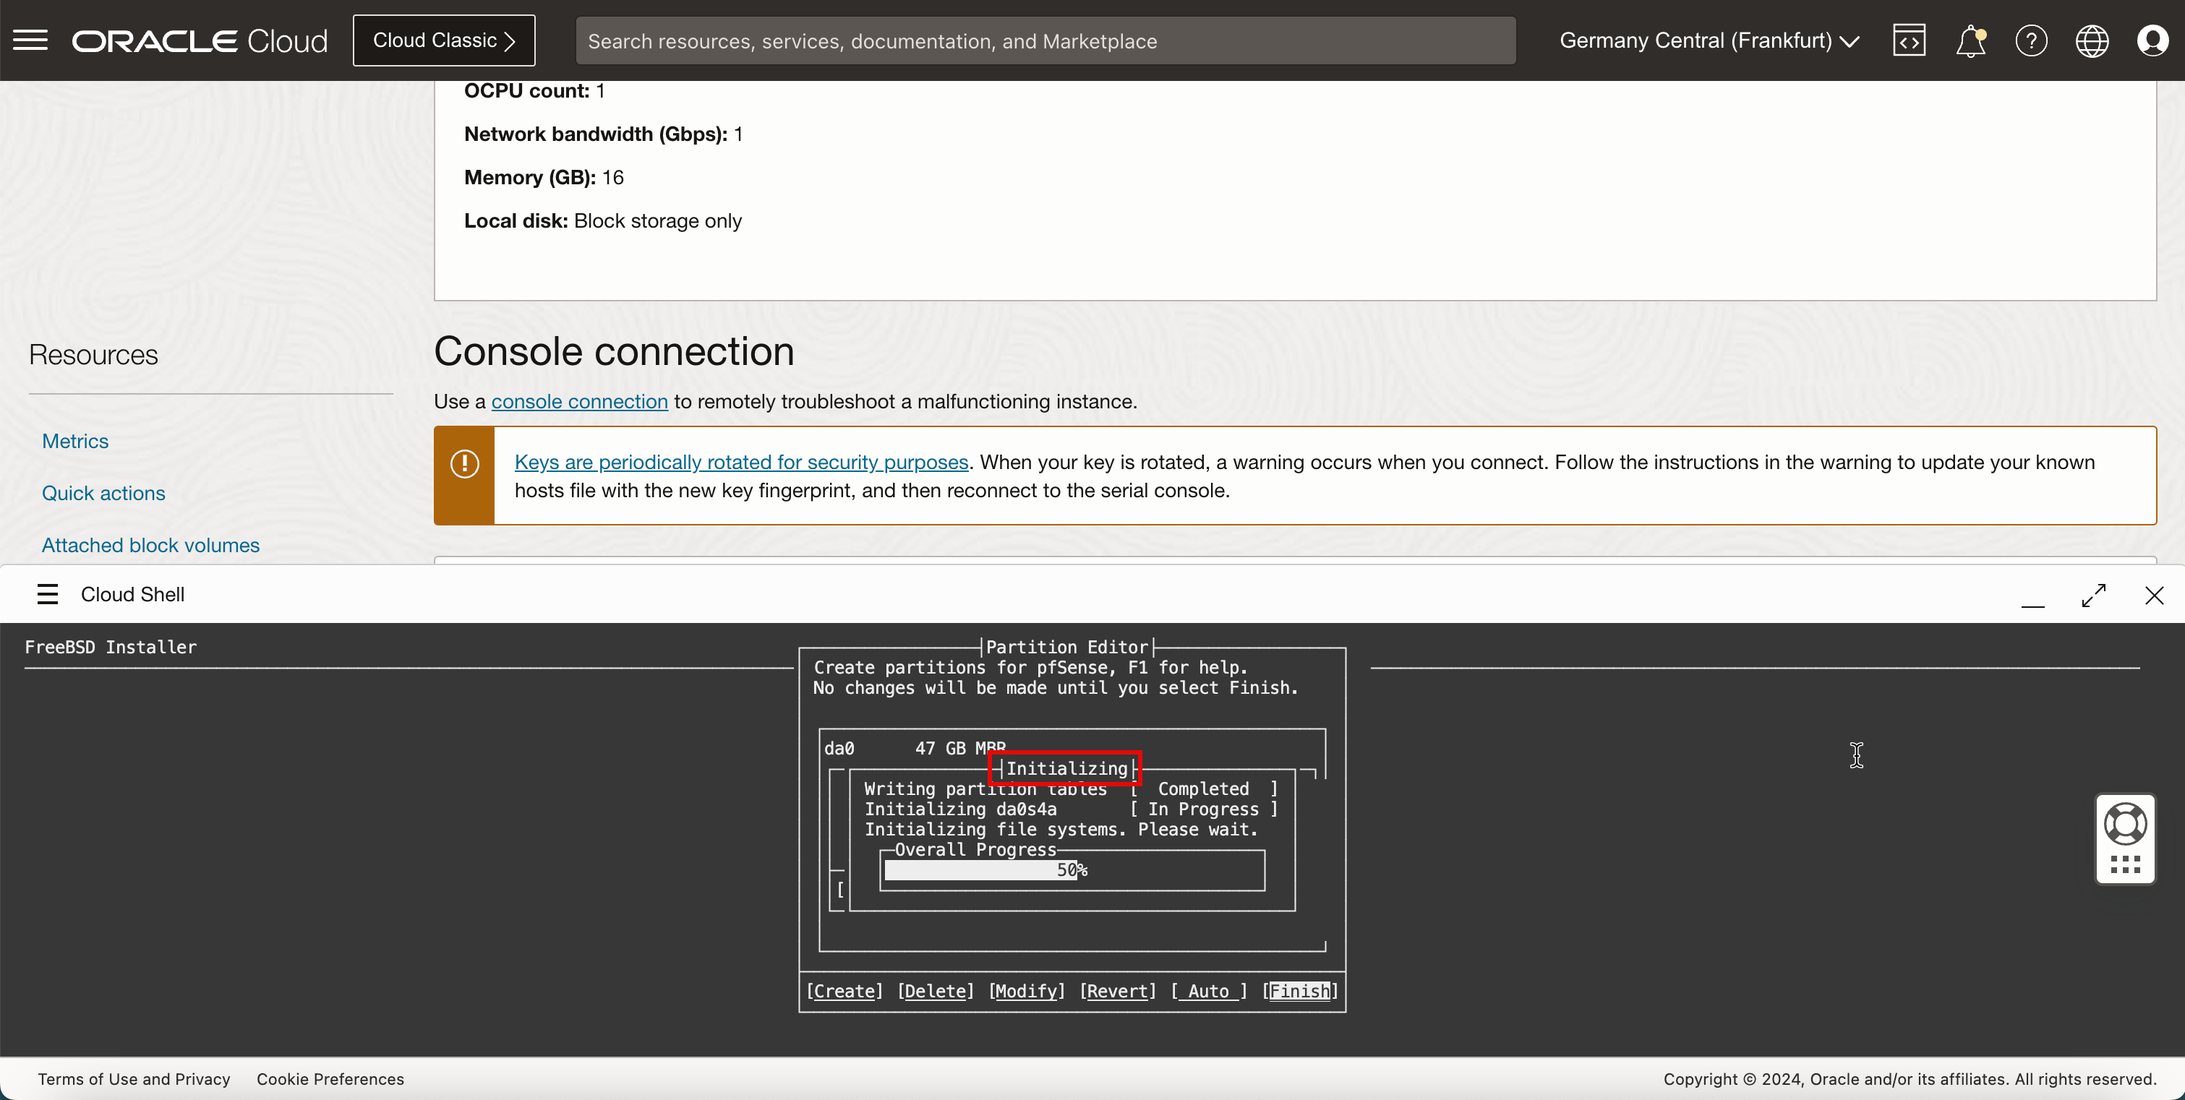
Task: Maximize the Cloud Shell panel
Action: coord(2093,596)
